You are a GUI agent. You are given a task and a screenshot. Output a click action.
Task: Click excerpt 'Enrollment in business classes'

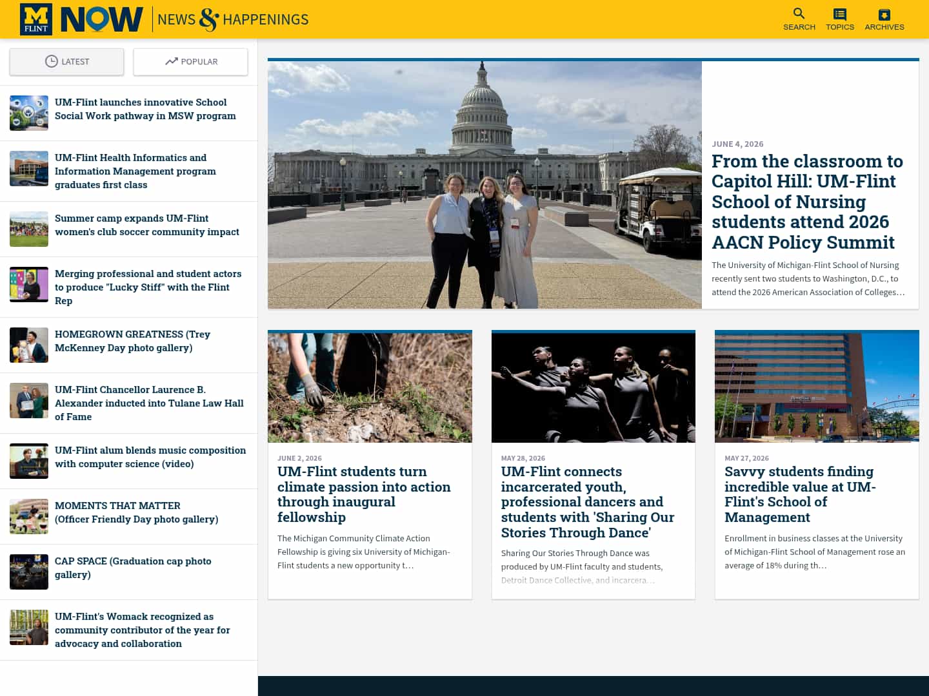[815, 552]
